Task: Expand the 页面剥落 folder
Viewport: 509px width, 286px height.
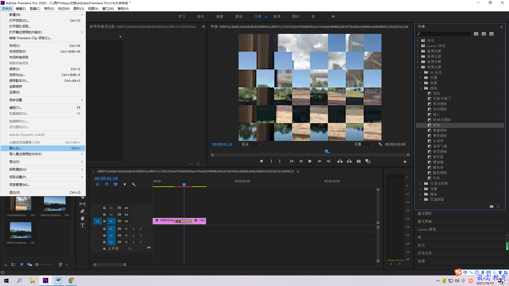Action: (421, 199)
